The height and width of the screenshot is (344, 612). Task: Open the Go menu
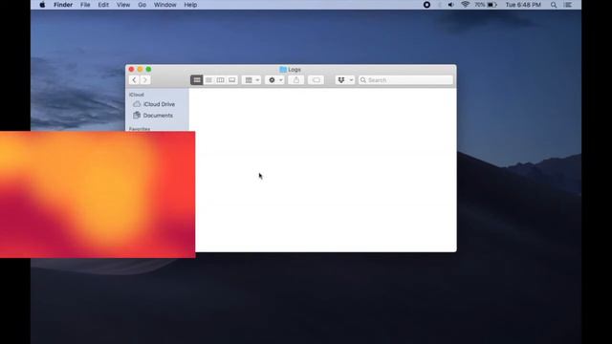pos(142,5)
